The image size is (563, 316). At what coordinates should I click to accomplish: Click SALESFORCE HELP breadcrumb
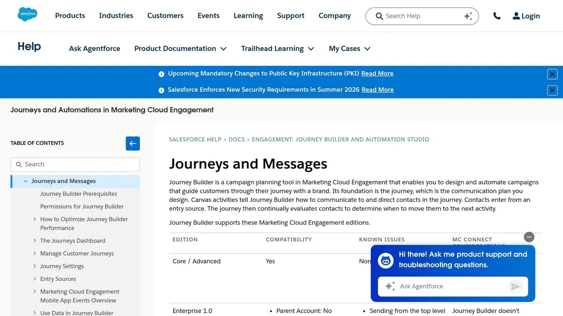coord(195,140)
